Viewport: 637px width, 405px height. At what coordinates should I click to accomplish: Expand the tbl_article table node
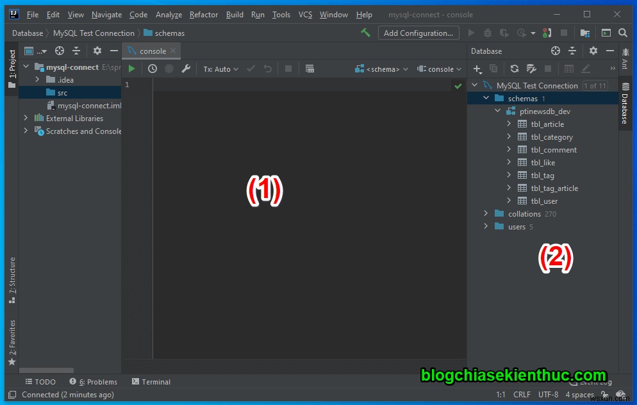[509, 124]
